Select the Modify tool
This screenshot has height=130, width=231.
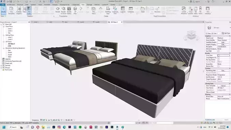point(3,10)
